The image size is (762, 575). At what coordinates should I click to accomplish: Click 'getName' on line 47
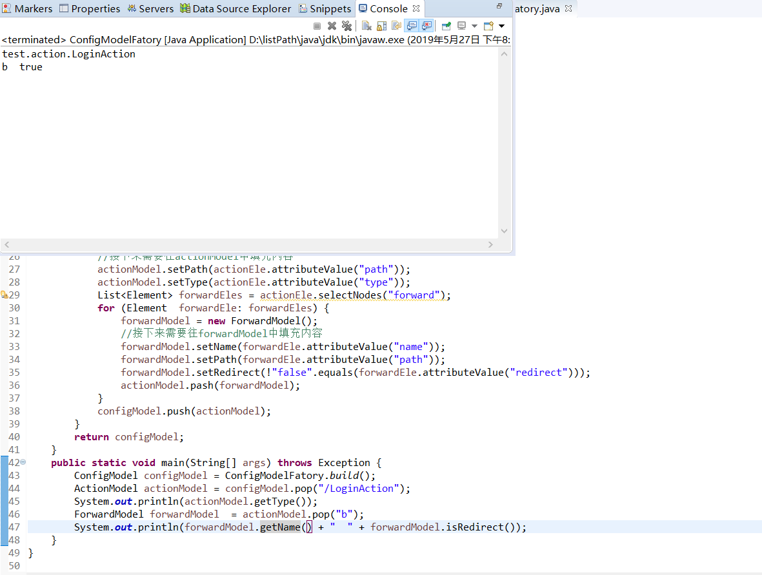pos(280,527)
